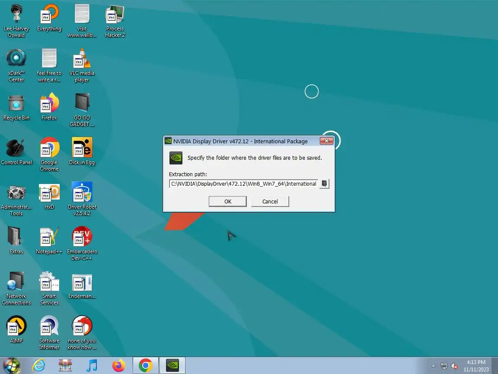498x374 pixels.
Task: Switch to Chrome on the taskbar
Action: (145, 365)
